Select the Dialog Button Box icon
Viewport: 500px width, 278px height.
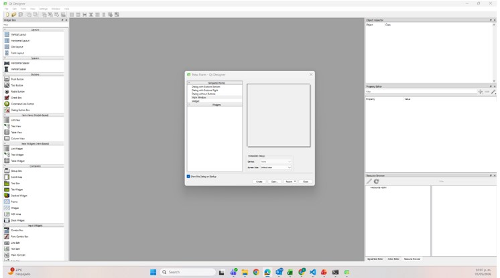coord(7,110)
